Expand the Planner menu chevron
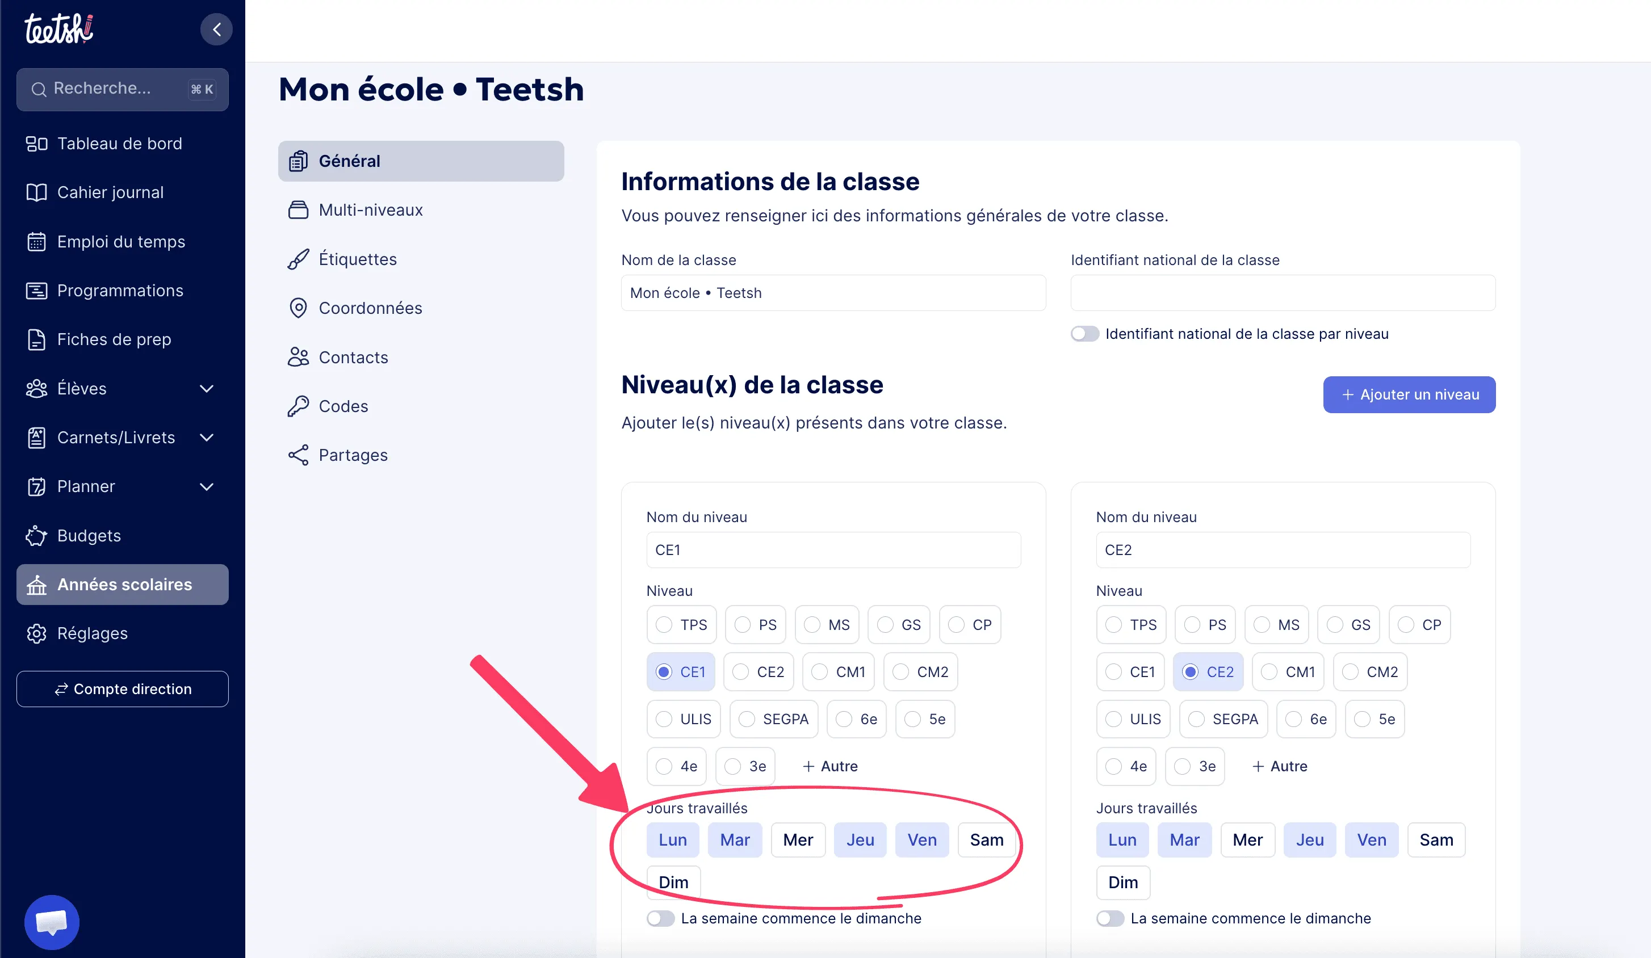The width and height of the screenshot is (1651, 958). tap(207, 486)
